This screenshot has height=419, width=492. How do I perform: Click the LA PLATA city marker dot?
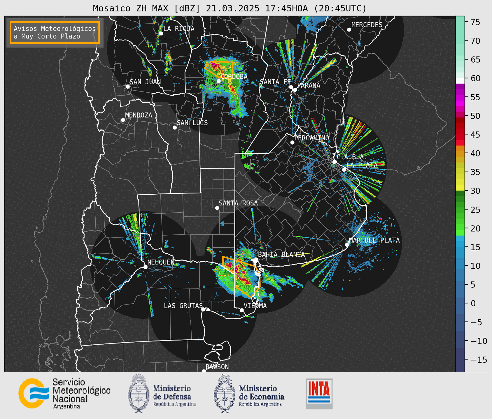[344, 170]
